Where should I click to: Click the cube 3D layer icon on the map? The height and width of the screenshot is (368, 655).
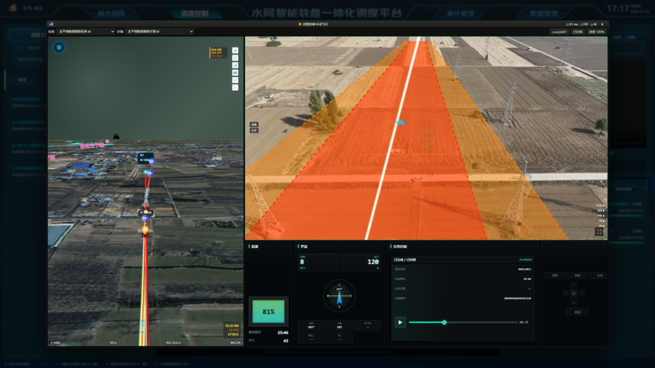(x=59, y=47)
